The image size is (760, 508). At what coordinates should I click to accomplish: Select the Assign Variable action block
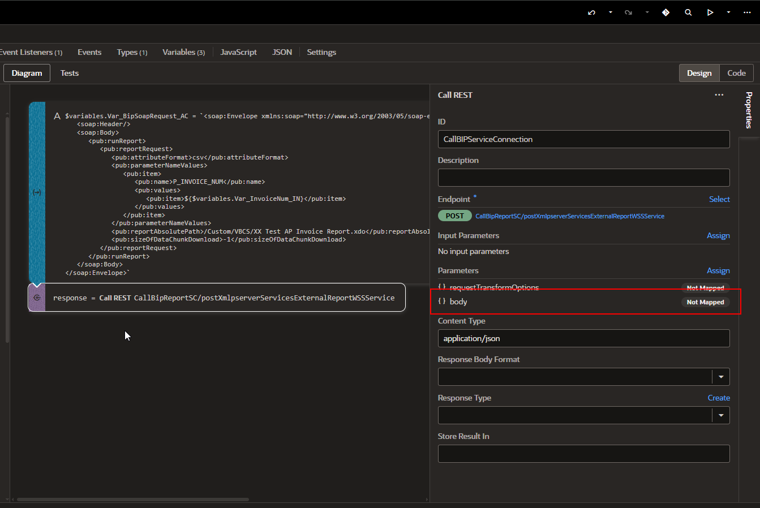[229, 192]
